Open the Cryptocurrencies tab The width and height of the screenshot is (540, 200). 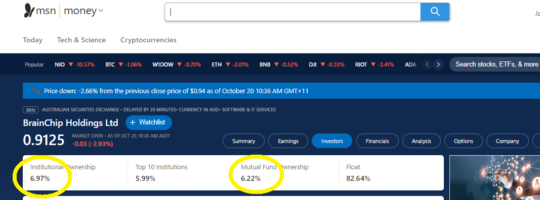pos(148,40)
